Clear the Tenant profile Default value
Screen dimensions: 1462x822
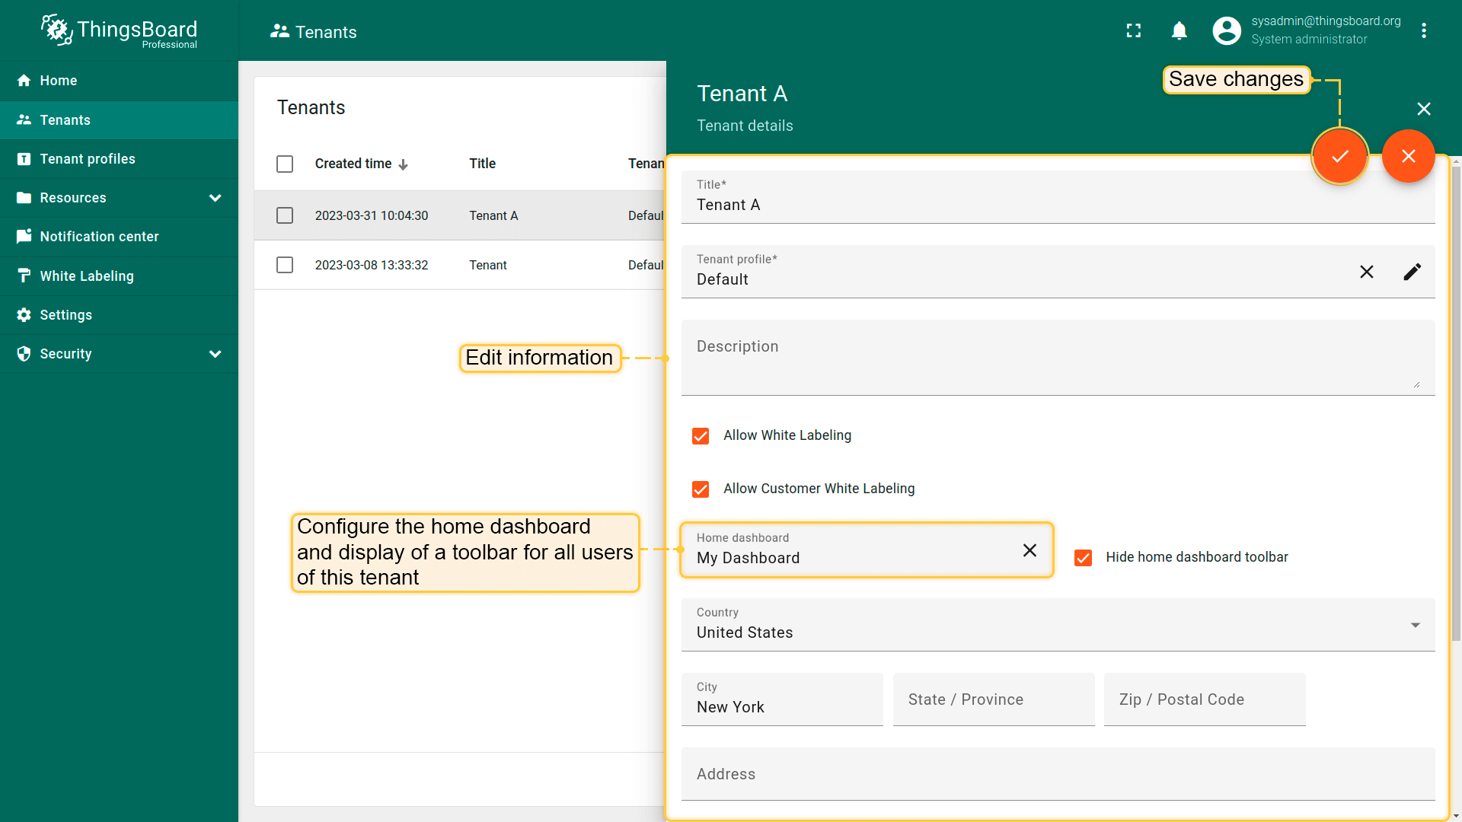tap(1367, 272)
